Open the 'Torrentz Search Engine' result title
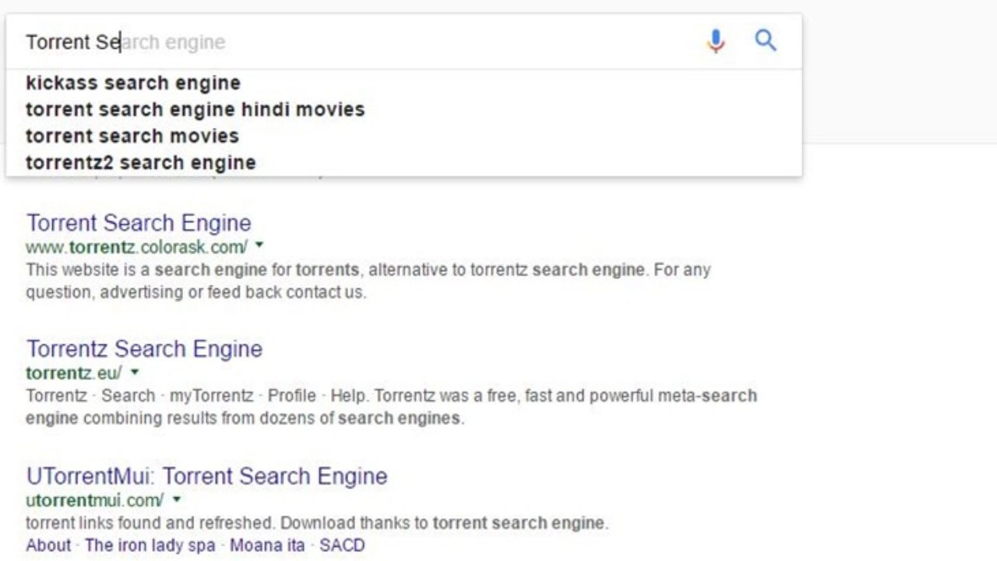The height and width of the screenshot is (561, 997). click(x=144, y=348)
